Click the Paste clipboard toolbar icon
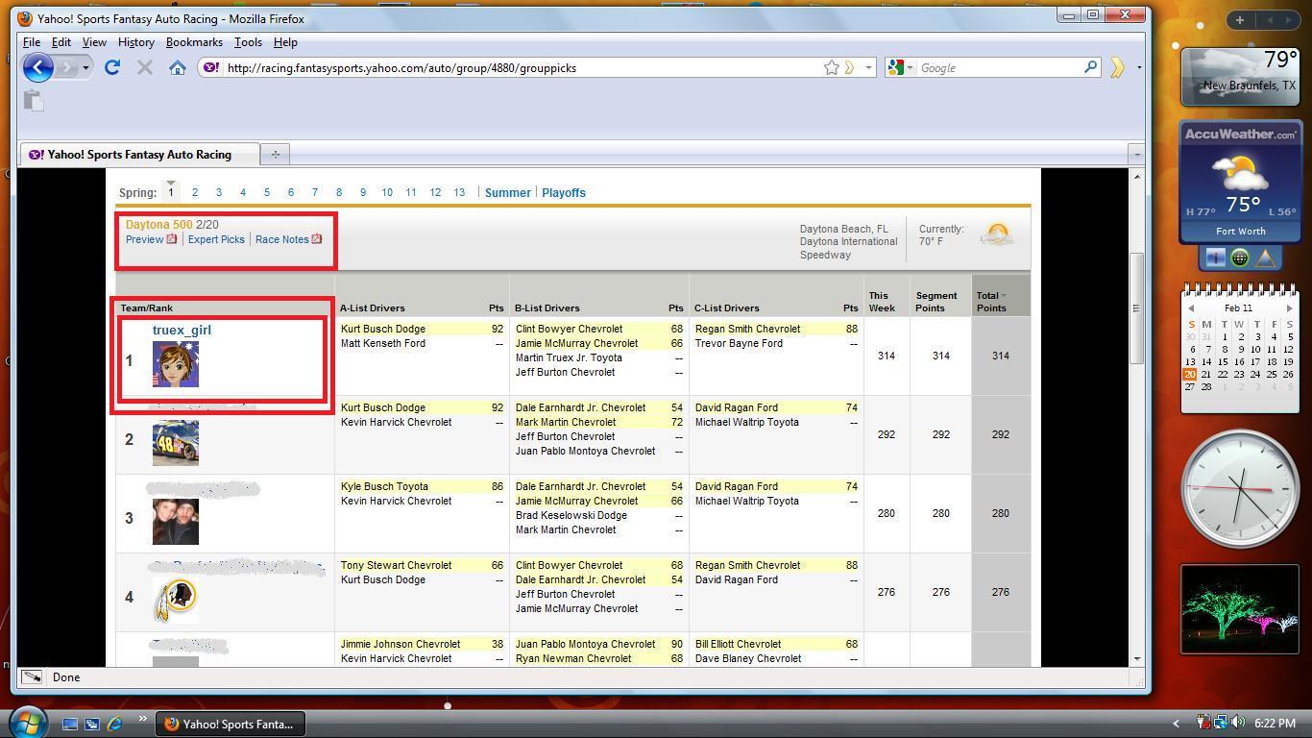The image size is (1312, 738). click(x=34, y=100)
